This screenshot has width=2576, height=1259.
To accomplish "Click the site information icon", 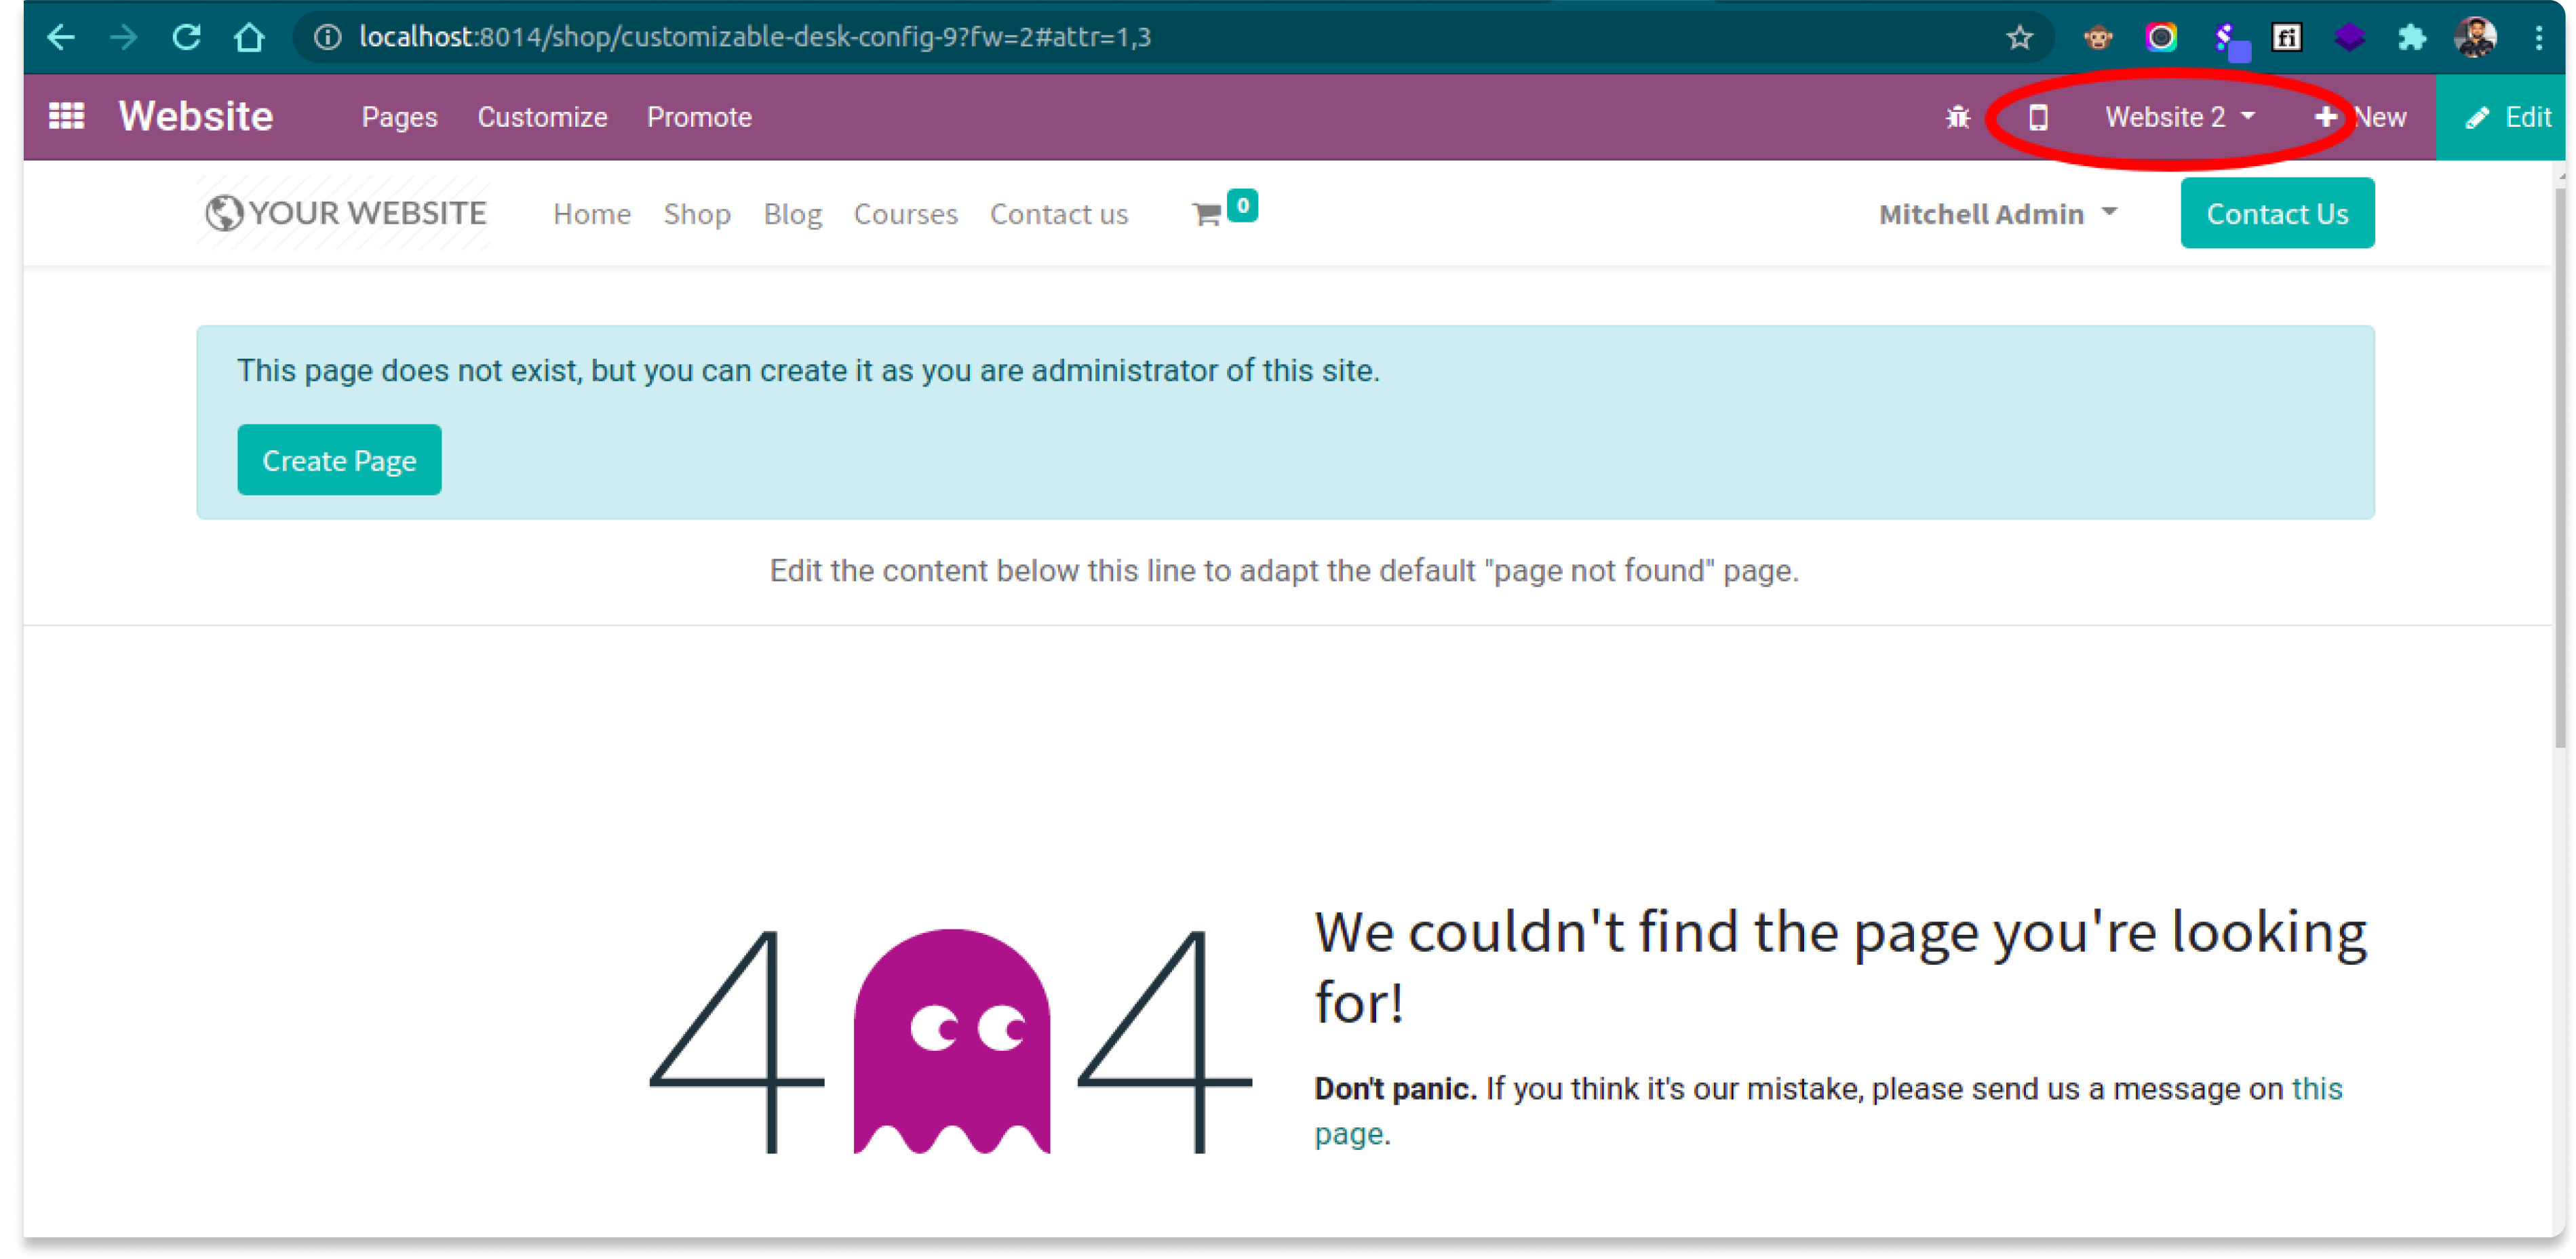I will point(327,38).
